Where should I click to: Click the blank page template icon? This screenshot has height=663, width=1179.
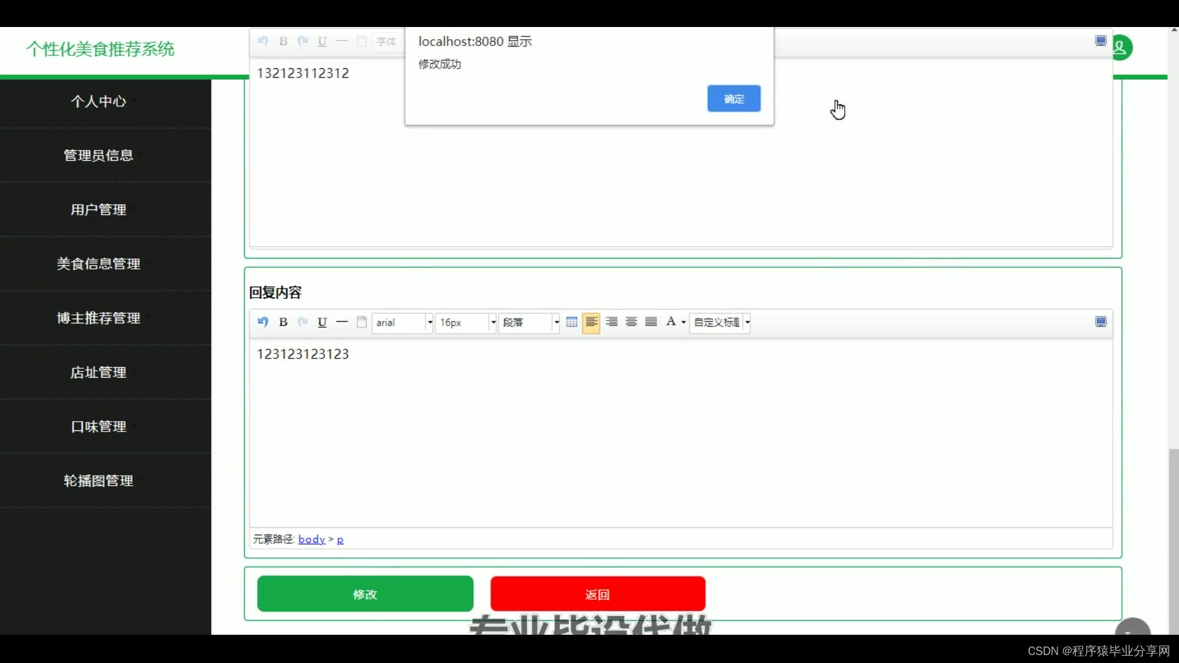click(x=362, y=322)
